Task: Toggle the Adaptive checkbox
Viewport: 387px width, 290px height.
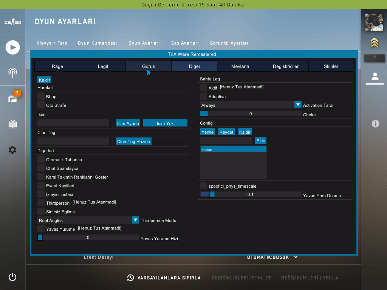Action: 203,96
